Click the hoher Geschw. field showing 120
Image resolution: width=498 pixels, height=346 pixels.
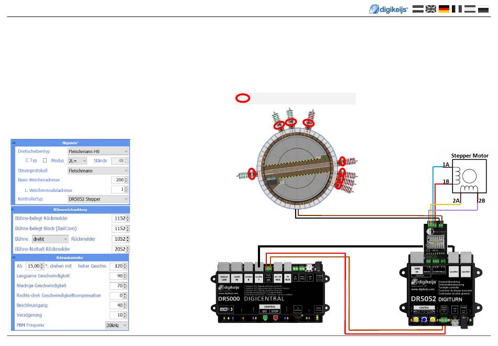118,266
